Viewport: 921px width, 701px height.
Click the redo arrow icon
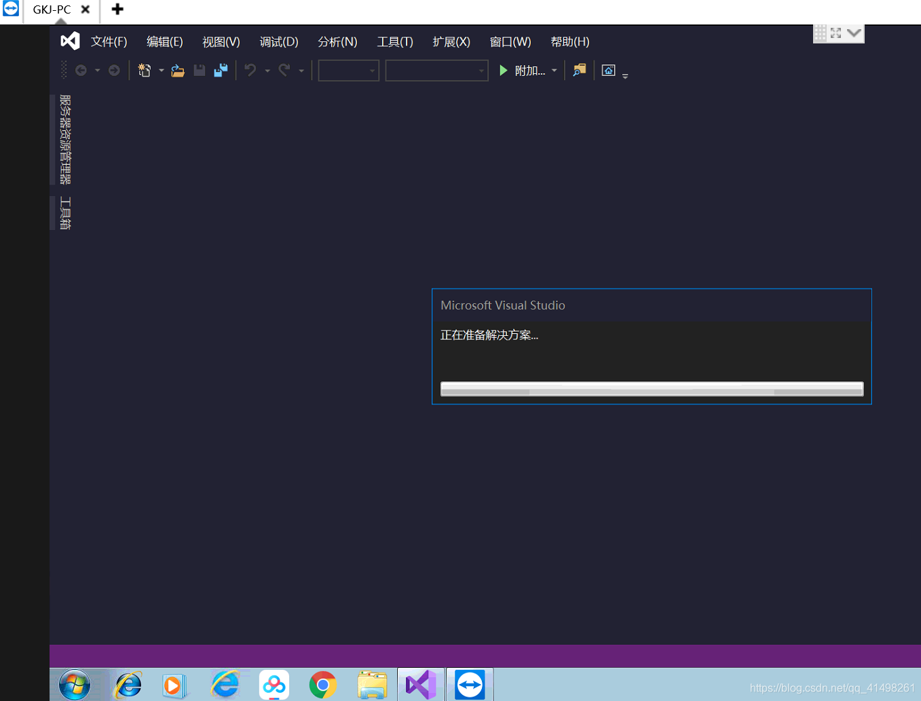click(x=284, y=70)
